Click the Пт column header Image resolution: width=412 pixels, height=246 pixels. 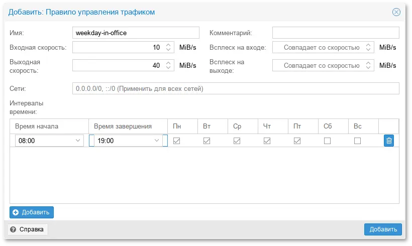[x=303, y=127]
